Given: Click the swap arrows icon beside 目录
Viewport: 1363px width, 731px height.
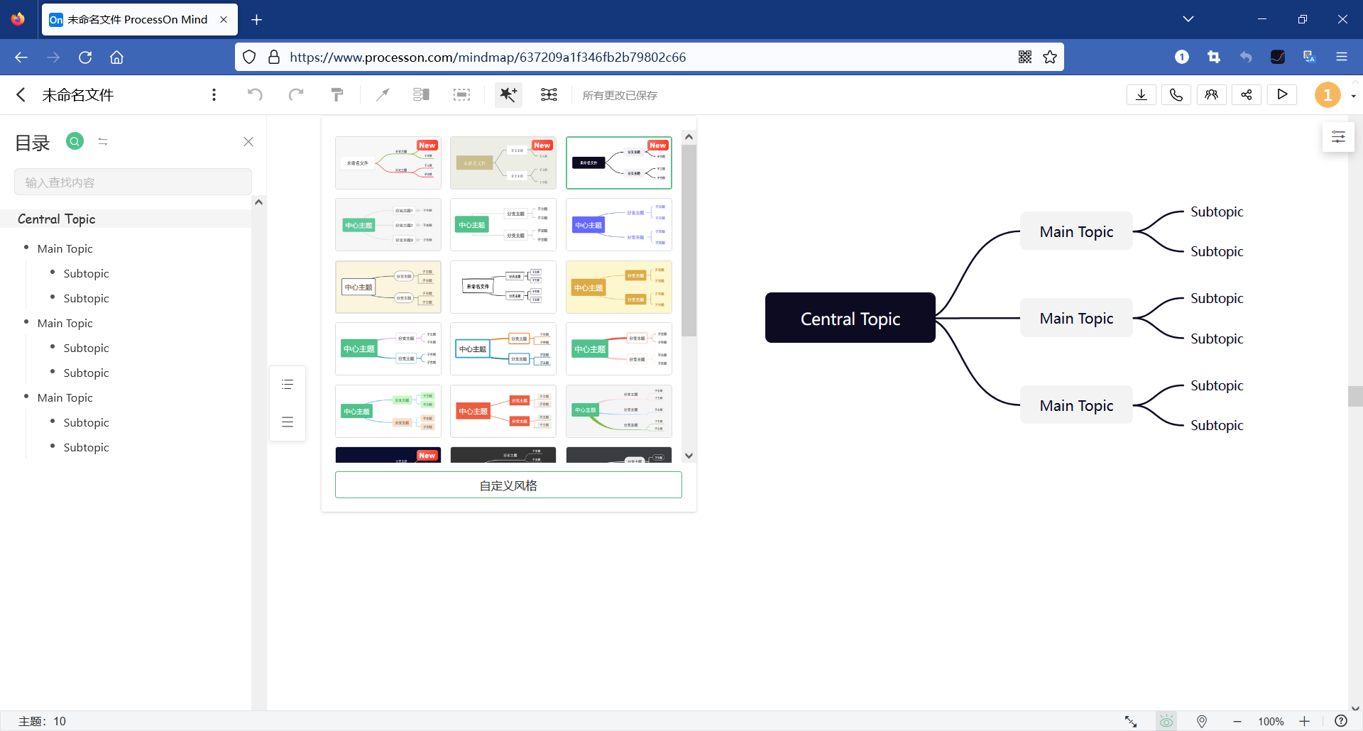Looking at the screenshot, I should [x=103, y=142].
